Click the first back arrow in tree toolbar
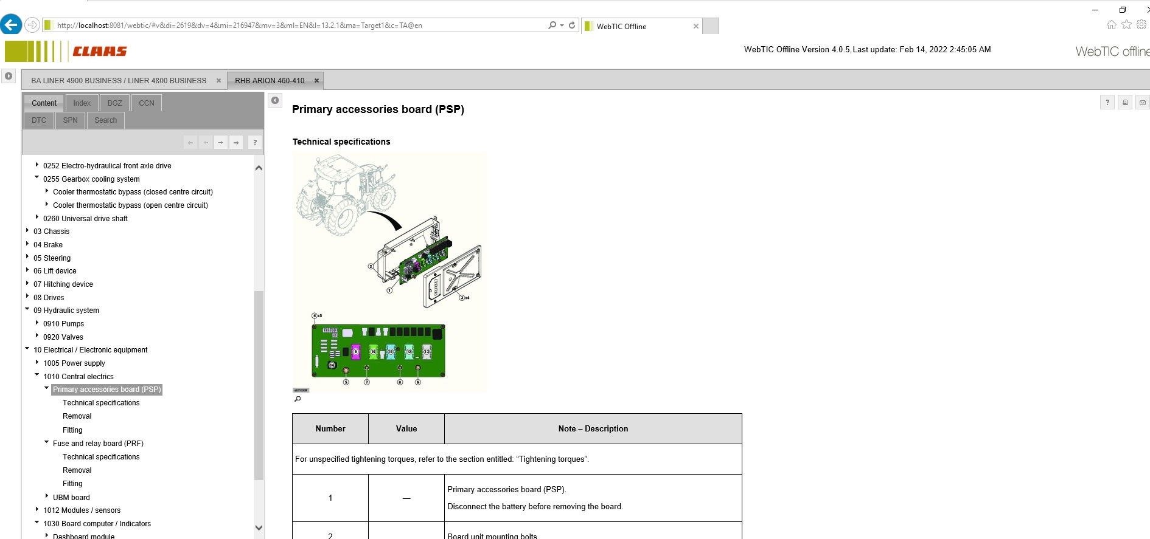Image resolution: width=1150 pixels, height=539 pixels. click(x=190, y=142)
